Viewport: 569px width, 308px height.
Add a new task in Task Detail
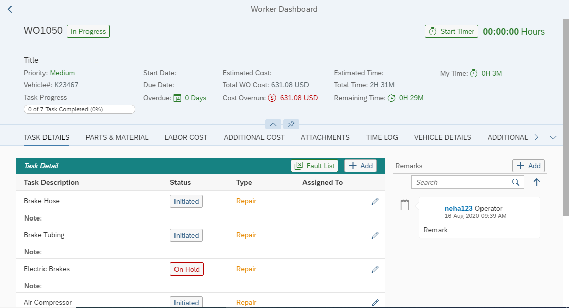360,166
